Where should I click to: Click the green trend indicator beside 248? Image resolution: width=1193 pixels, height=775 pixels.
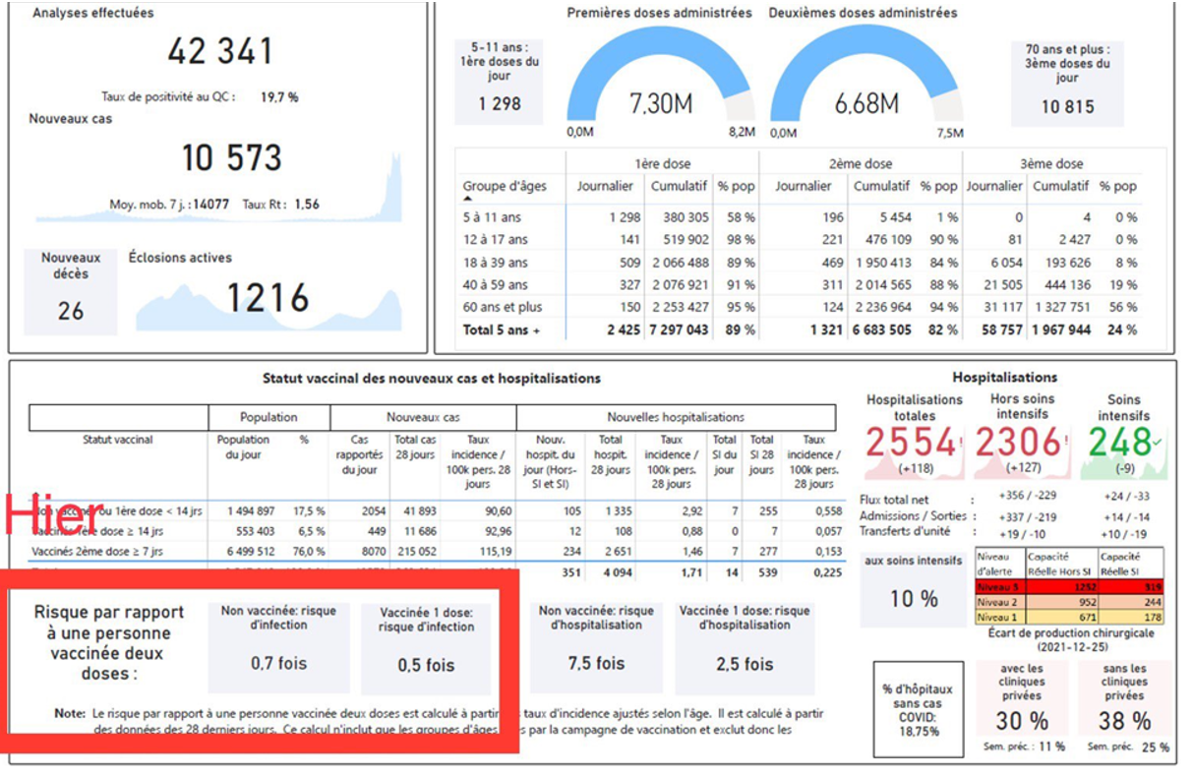[1157, 443]
